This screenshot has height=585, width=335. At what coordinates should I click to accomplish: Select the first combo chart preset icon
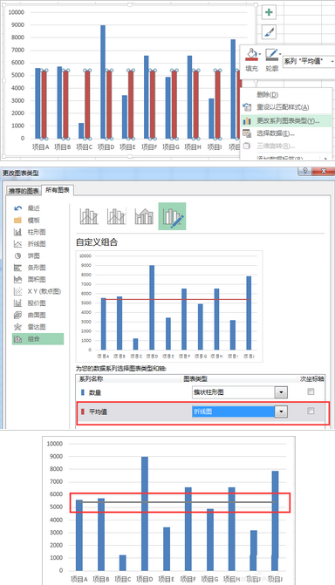pos(89,216)
